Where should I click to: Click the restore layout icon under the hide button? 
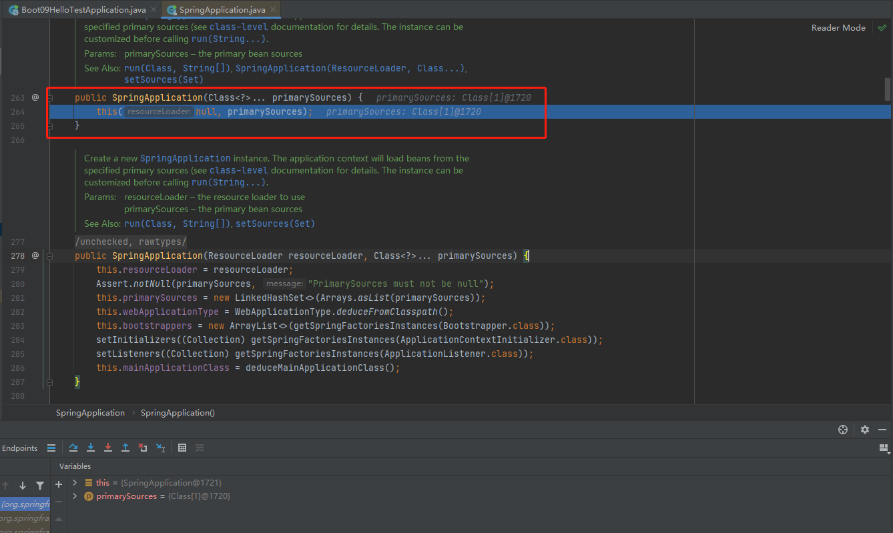coord(884,448)
